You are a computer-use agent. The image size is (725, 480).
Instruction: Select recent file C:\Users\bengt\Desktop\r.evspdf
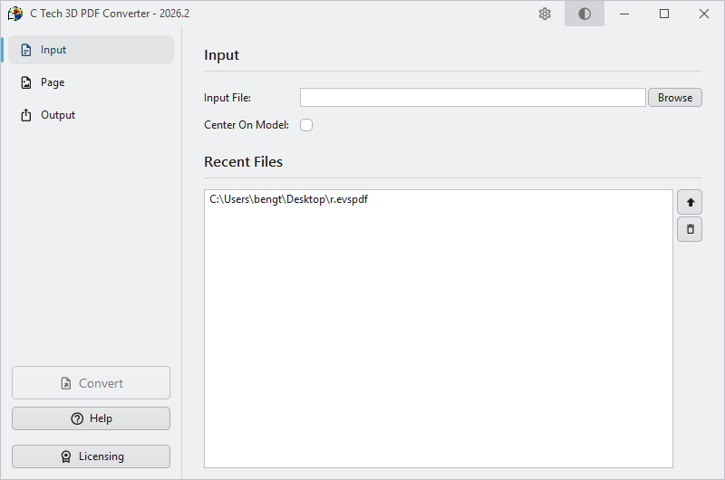[x=288, y=199]
